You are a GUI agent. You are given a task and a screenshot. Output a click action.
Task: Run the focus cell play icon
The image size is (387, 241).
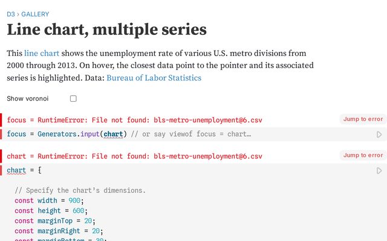click(x=379, y=134)
